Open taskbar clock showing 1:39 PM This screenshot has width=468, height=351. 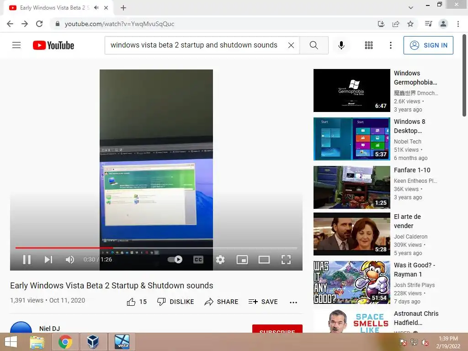[x=448, y=342]
